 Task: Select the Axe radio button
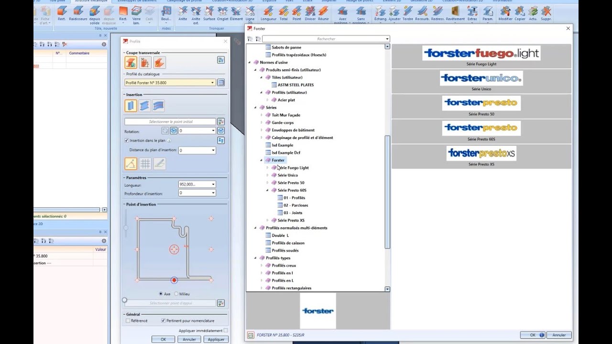coord(161,294)
